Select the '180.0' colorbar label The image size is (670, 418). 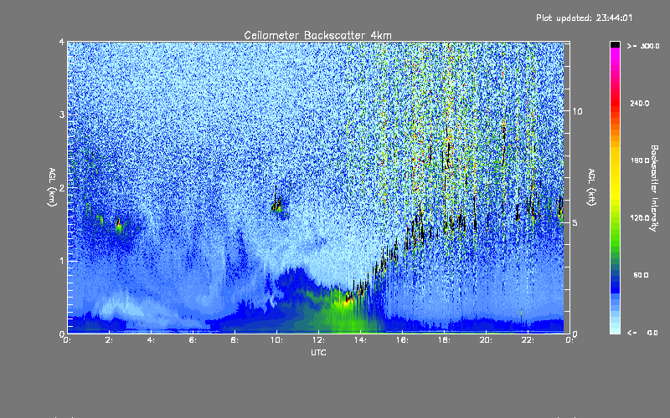coord(640,161)
